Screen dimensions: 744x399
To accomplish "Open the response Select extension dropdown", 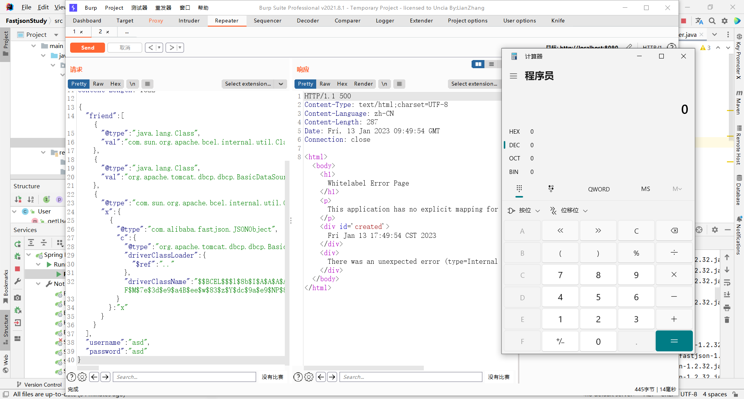I will tap(474, 84).
